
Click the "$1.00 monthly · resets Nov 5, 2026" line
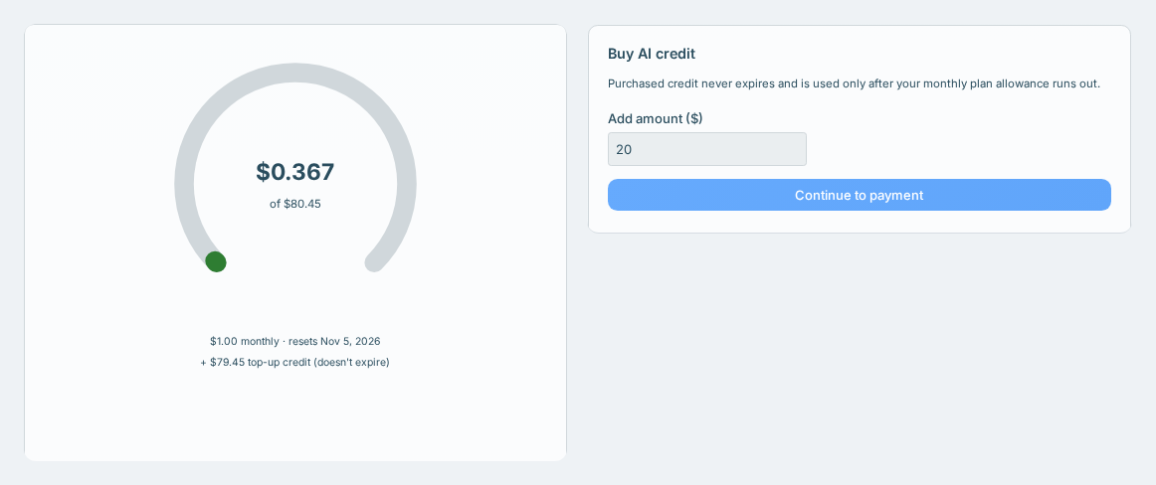coord(294,342)
